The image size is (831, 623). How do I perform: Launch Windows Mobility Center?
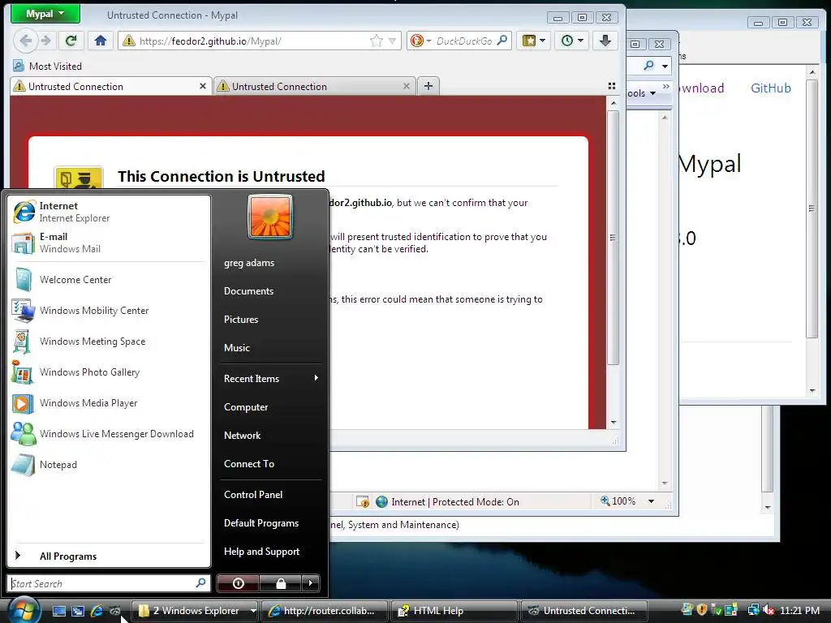tap(109, 311)
